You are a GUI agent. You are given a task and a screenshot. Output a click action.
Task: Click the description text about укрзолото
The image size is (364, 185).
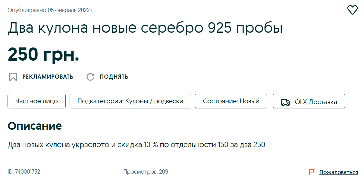[x=136, y=145]
